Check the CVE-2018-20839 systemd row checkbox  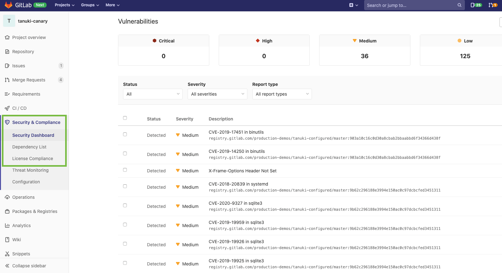pyautogui.click(x=125, y=186)
